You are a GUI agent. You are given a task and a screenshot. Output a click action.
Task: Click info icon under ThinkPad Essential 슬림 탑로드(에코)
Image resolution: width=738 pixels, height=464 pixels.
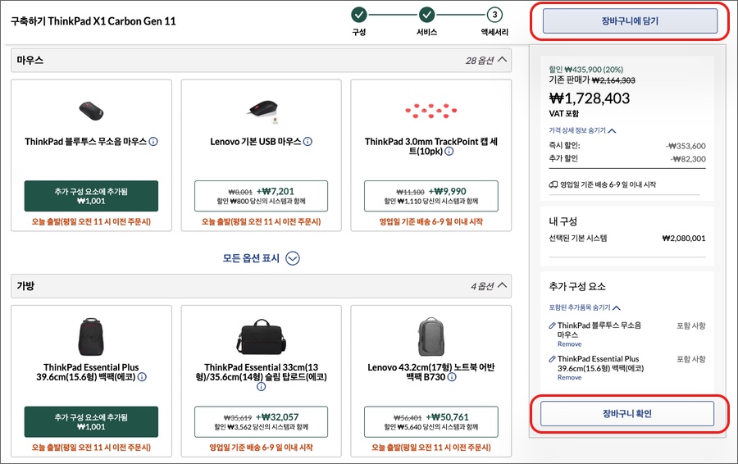click(262, 386)
